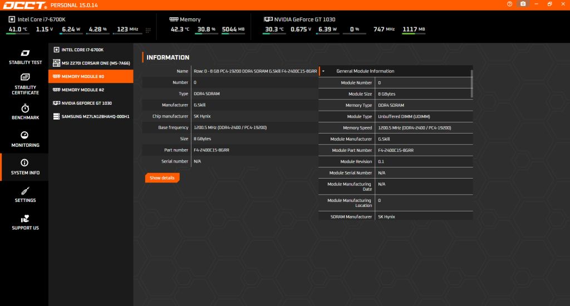Click the GPU temperature 30.3 °C value

(274, 29)
